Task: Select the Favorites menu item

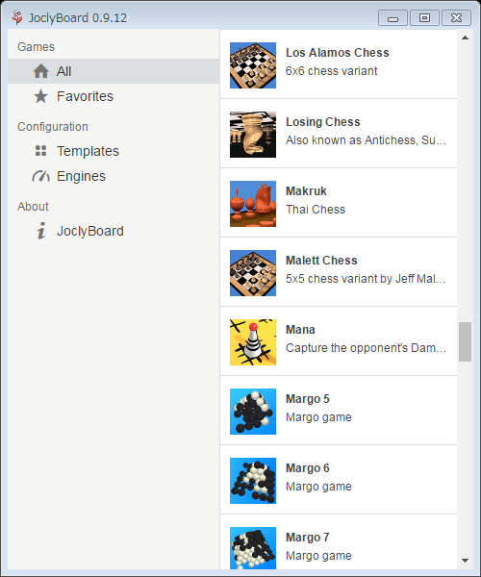Action: [114, 96]
